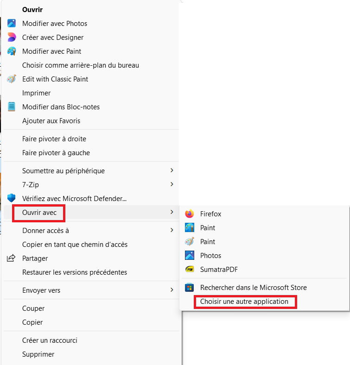Select Faire pivoter à droite
Viewport: 350px width, 365px height.
tap(54, 139)
